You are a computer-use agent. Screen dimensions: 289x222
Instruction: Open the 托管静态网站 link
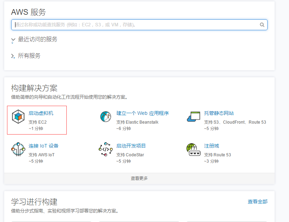coord(219,113)
